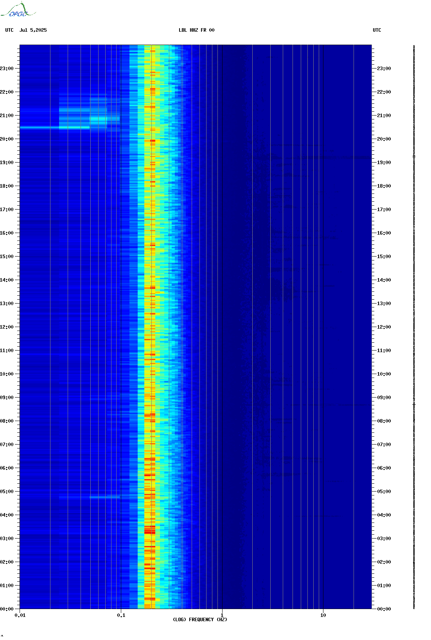Click 07:00 on the right time axis
431x640 pixels.
[x=384, y=445]
